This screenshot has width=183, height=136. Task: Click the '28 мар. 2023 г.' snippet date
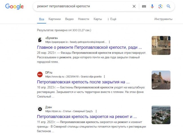[47, 53]
